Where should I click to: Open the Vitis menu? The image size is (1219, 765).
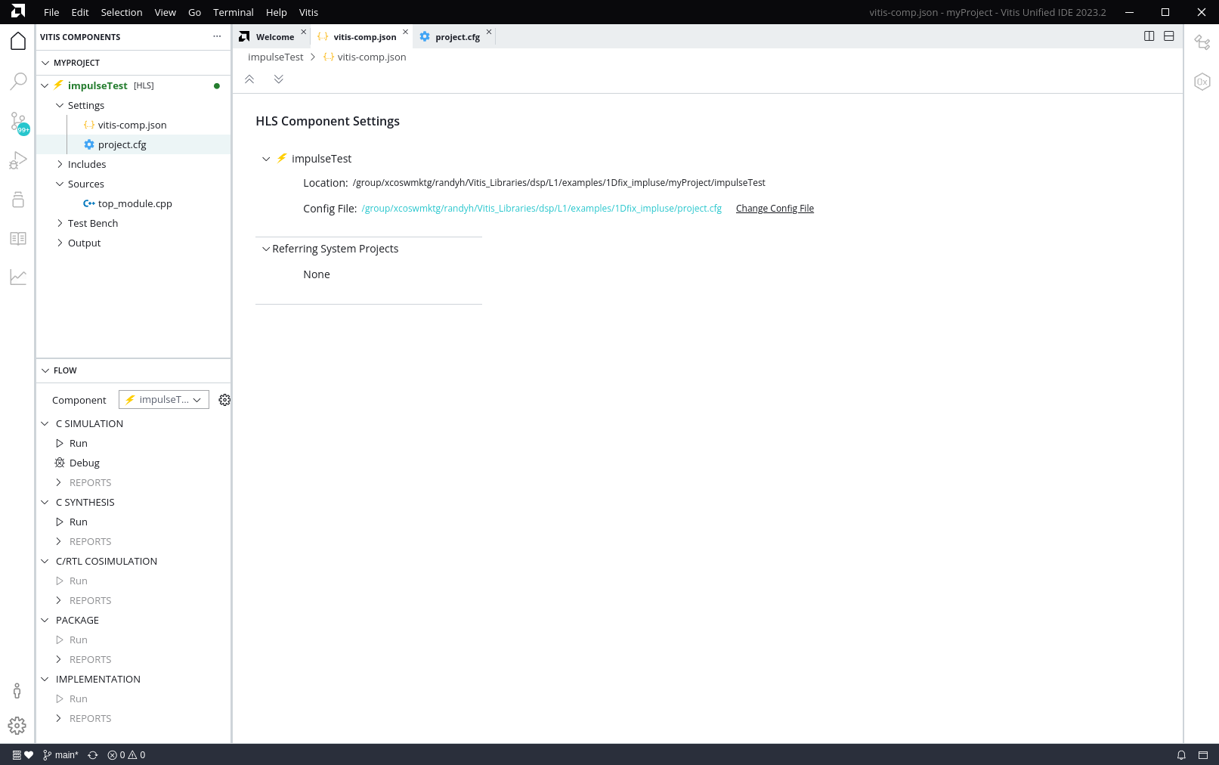308,12
